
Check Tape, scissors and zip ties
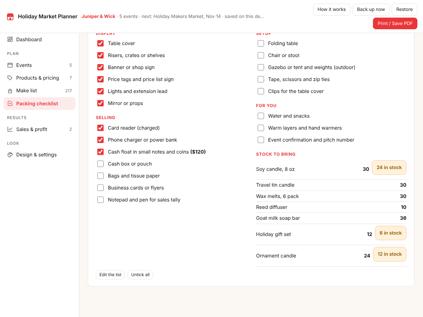(261, 79)
